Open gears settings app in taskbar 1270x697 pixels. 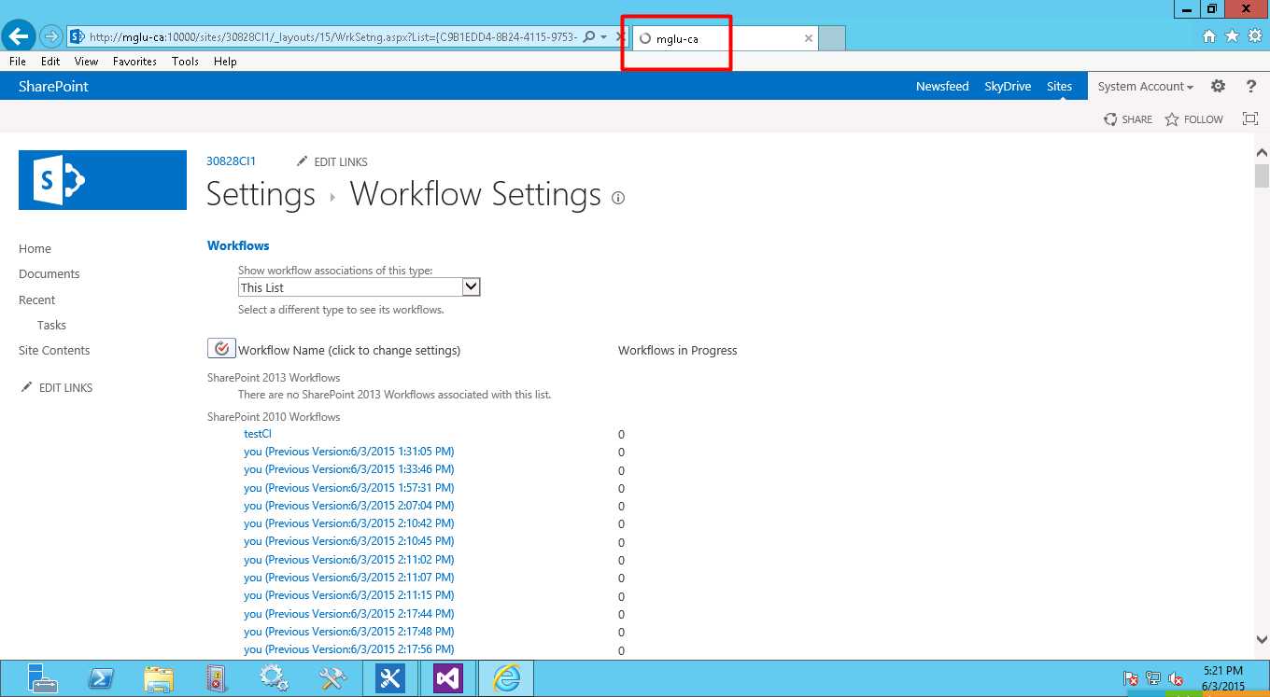[275, 678]
